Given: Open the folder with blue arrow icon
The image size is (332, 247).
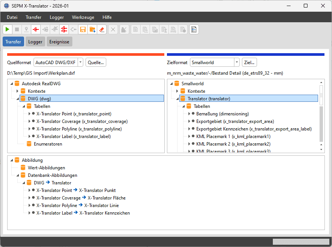Looking at the screenshot, I should [92, 29].
